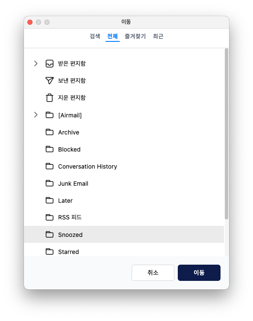Select the 전체 tab
Image resolution: width=253 pixels, height=321 pixels.
[x=112, y=36]
